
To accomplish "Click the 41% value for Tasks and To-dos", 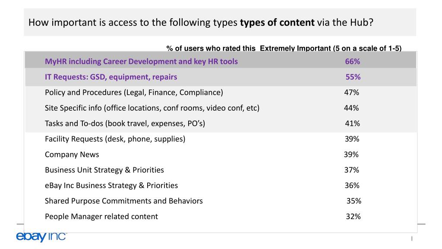I will tap(352, 124).
